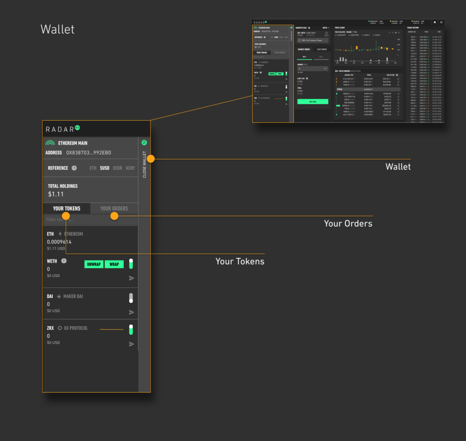Click the Total Holdings $1.11 value

click(x=56, y=194)
